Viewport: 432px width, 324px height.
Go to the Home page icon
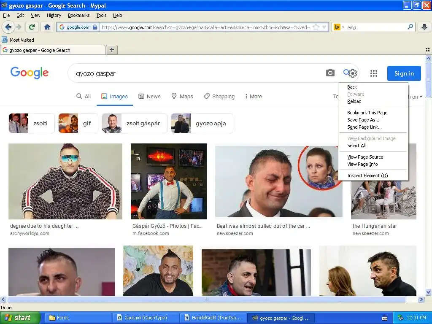coord(47,27)
